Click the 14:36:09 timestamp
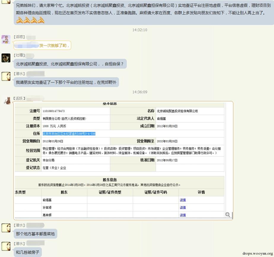Screen dimensions: 274x257 tap(140, 92)
